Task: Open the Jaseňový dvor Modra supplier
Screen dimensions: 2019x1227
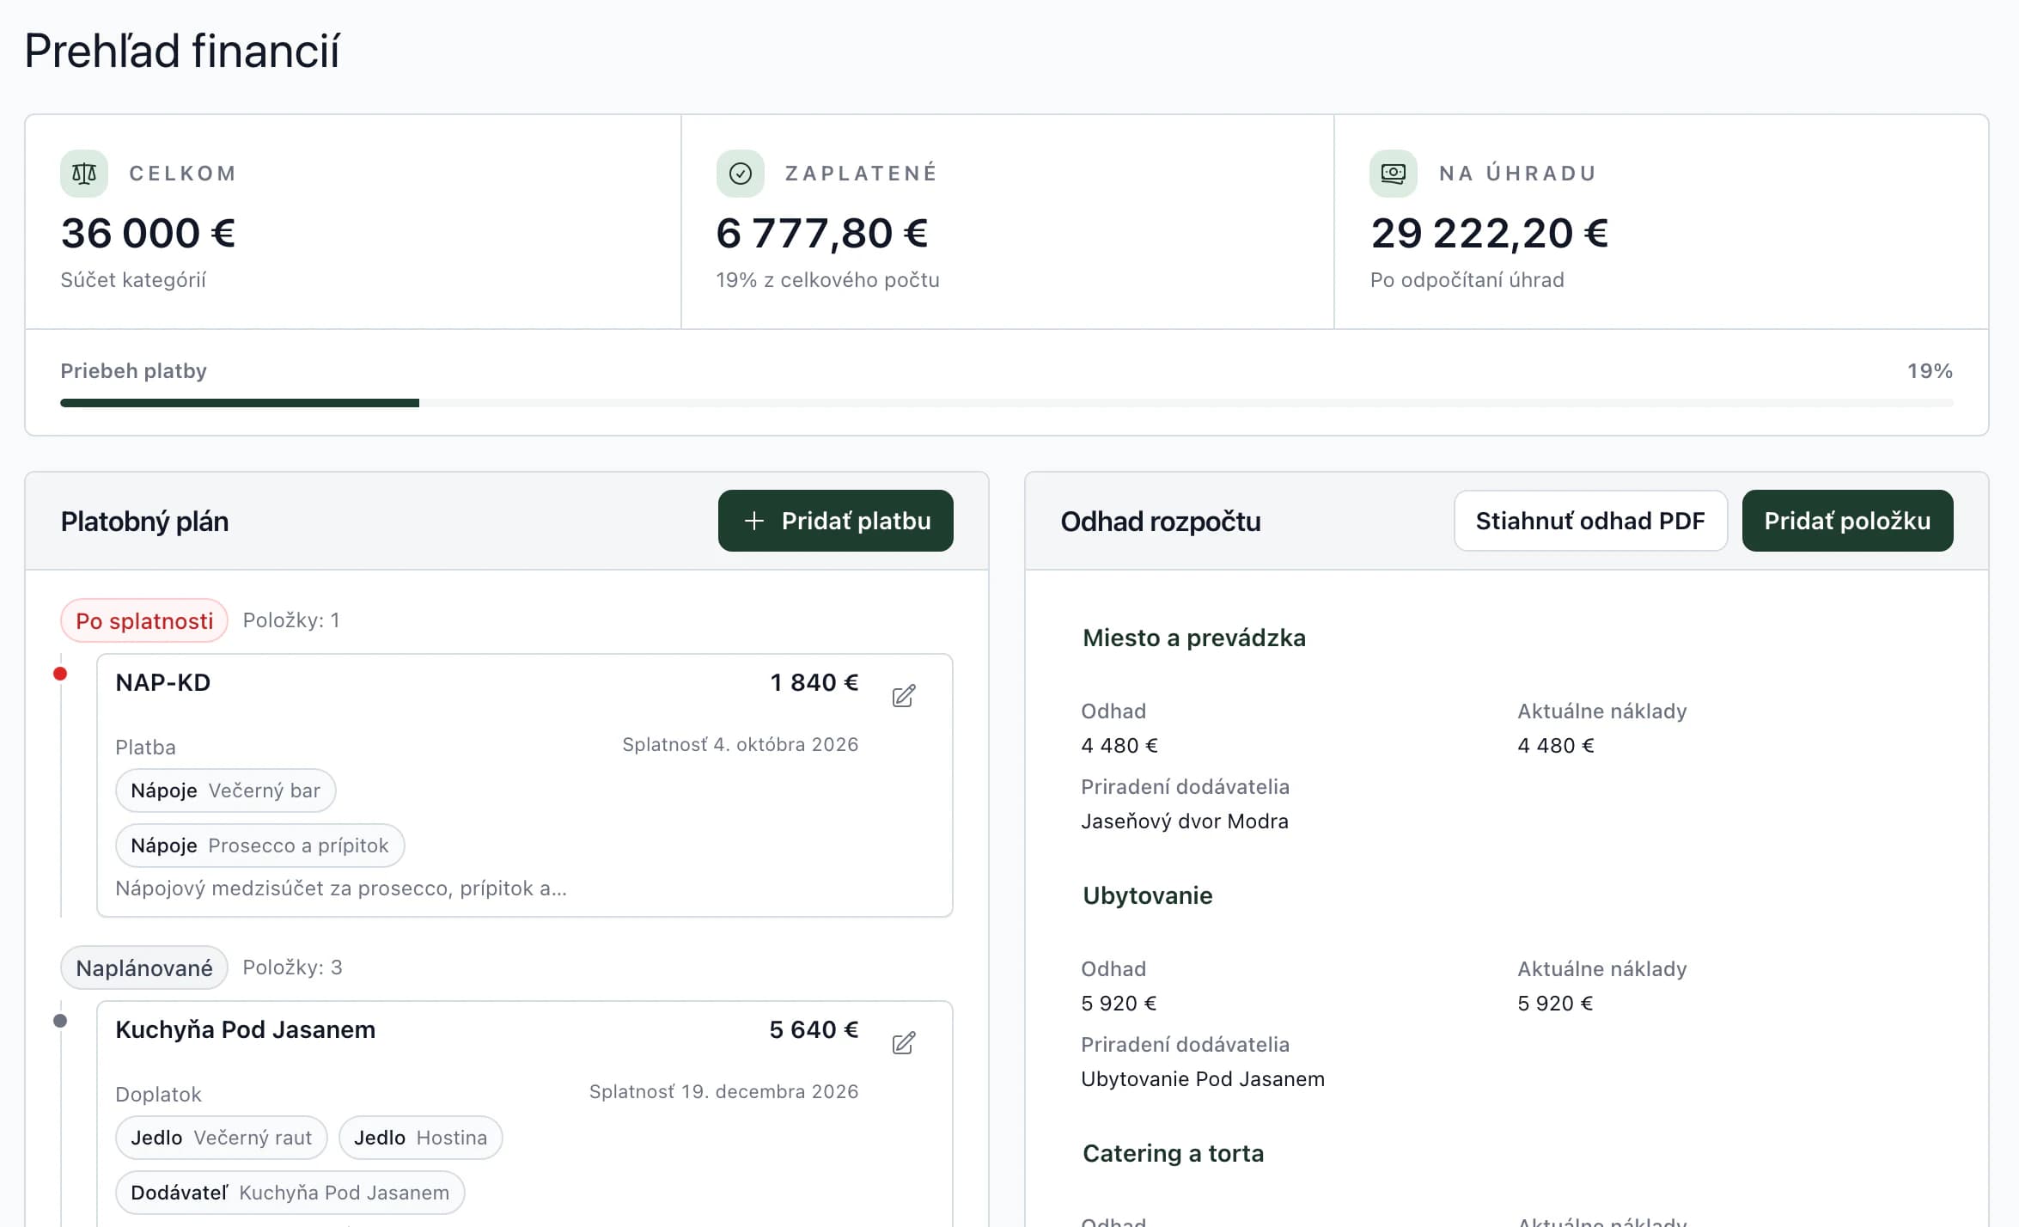Action: click(x=1185, y=821)
